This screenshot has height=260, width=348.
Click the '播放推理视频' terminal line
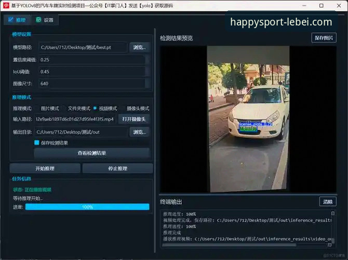click(x=247, y=239)
